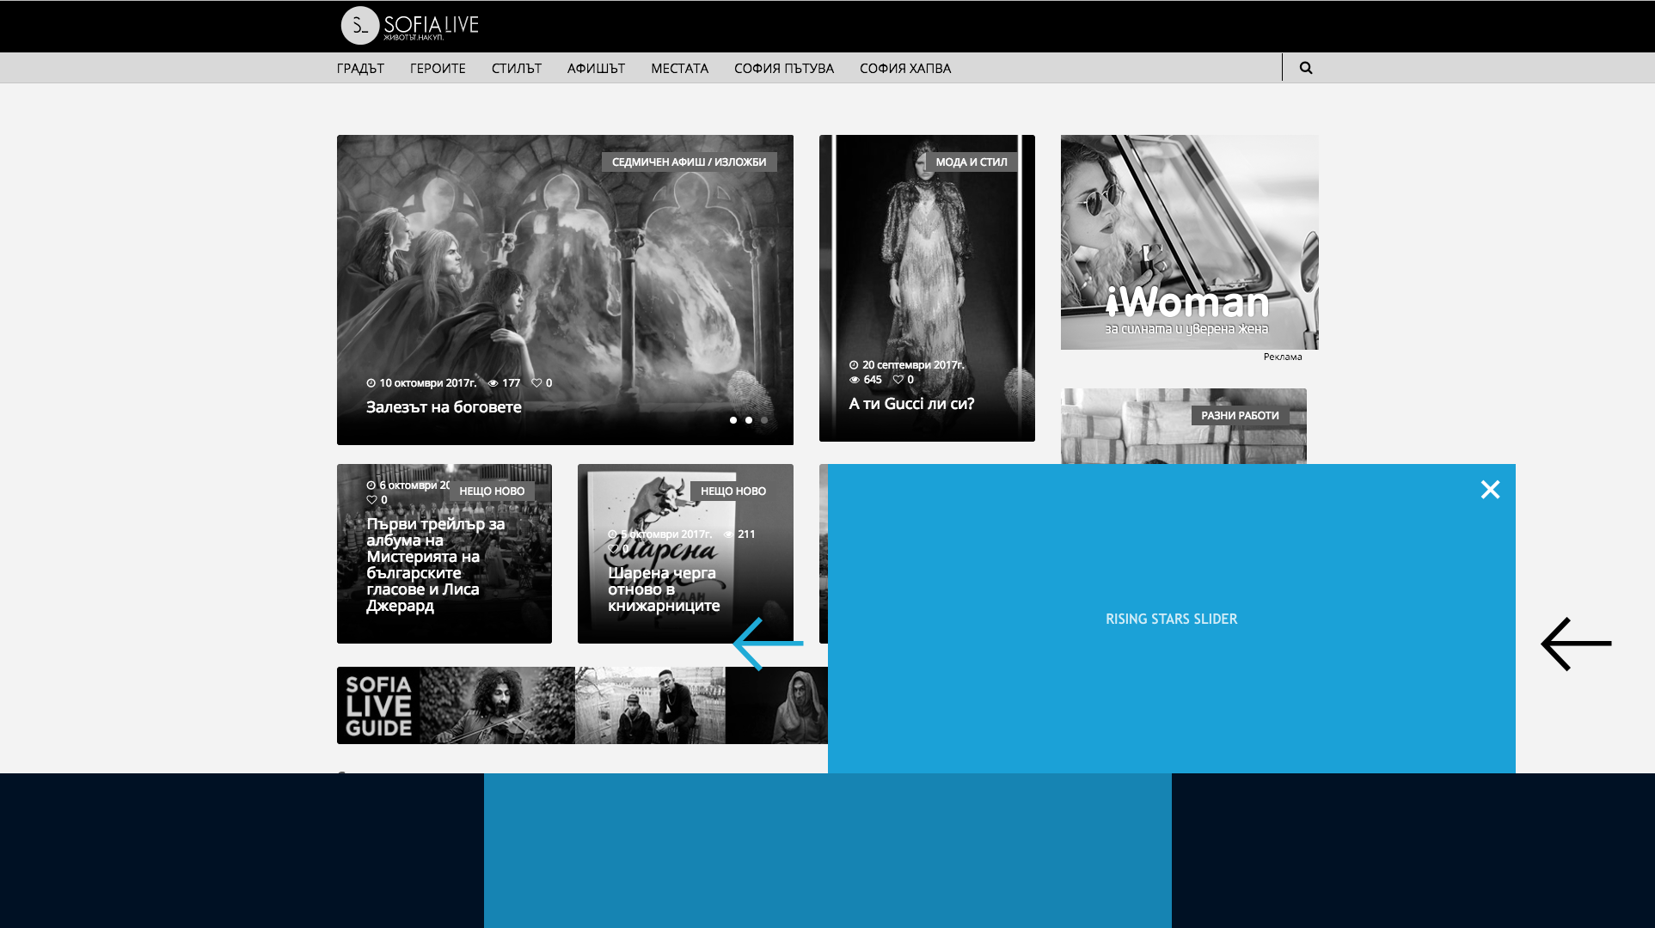Click the blue left arrow icon

[x=768, y=644]
